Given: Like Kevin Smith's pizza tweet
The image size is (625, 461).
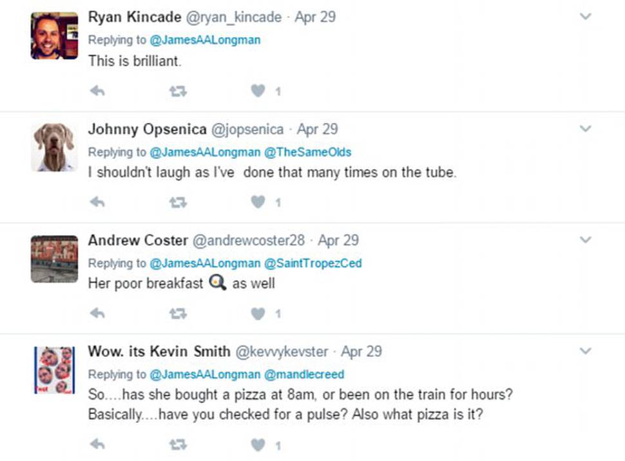Looking at the screenshot, I should click(258, 445).
